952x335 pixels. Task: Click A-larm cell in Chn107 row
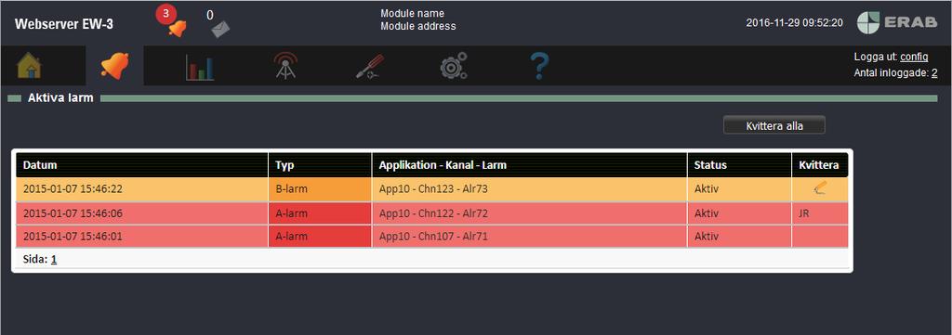[320, 237]
